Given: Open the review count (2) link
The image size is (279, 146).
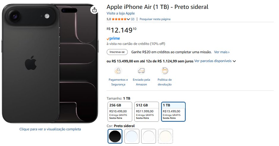Looking at the screenshot, I should tap(133, 19).
